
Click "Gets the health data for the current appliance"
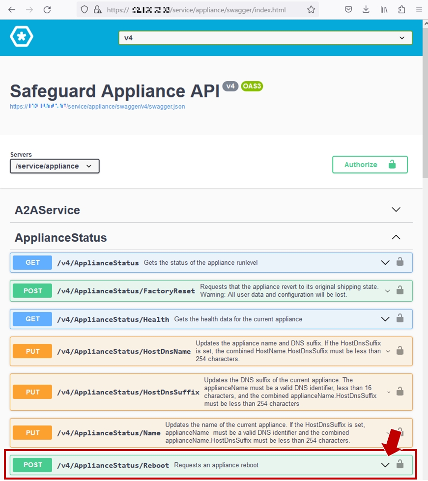click(x=238, y=319)
